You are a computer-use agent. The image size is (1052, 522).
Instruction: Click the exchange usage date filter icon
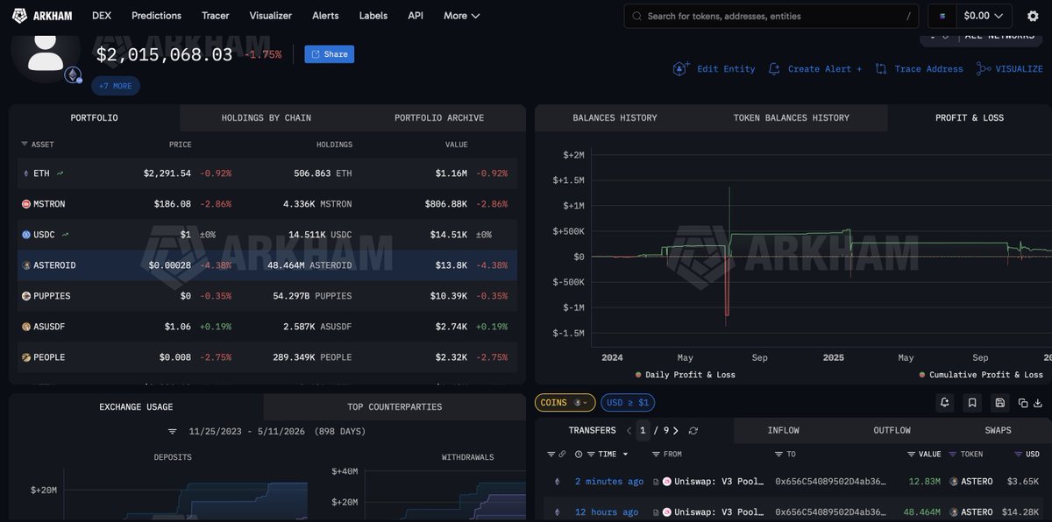173,432
